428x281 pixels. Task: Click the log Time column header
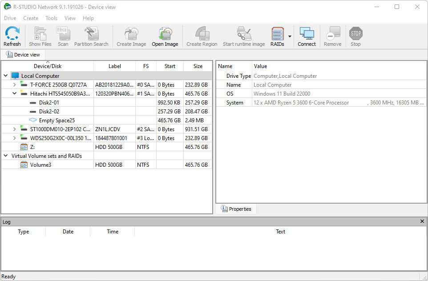point(113,231)
